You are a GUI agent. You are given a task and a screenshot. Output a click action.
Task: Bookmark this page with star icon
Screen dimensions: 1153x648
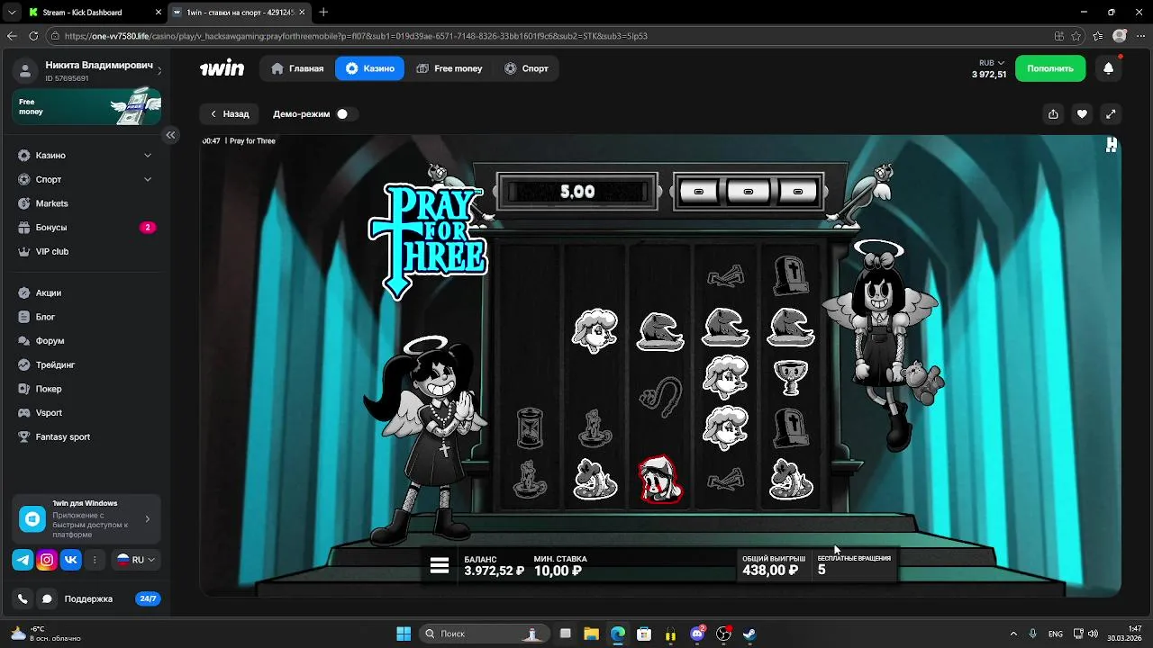pos(1076,36)
